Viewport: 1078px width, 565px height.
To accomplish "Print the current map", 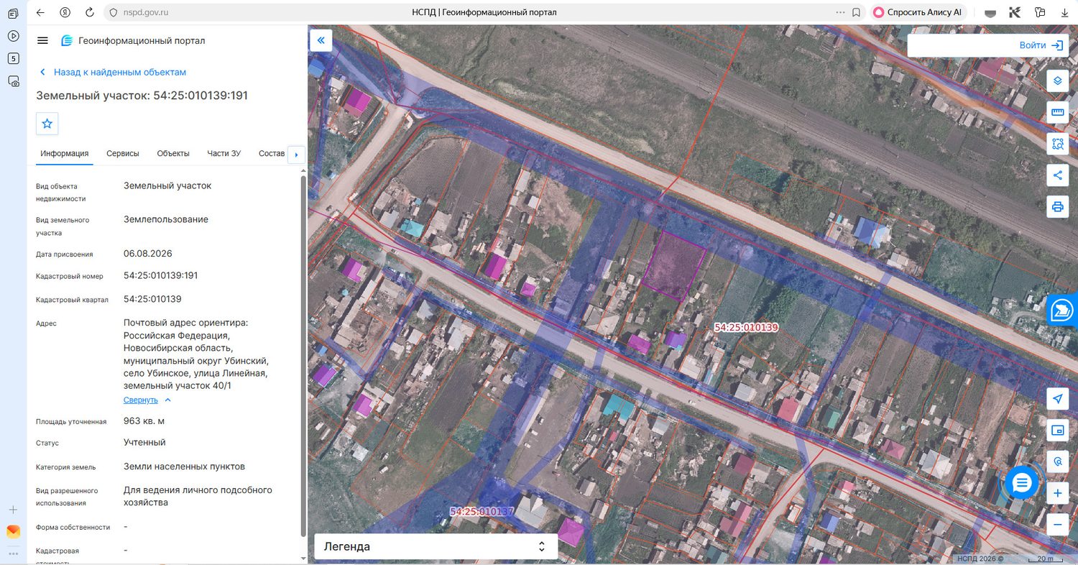I will click(1057, 206).
